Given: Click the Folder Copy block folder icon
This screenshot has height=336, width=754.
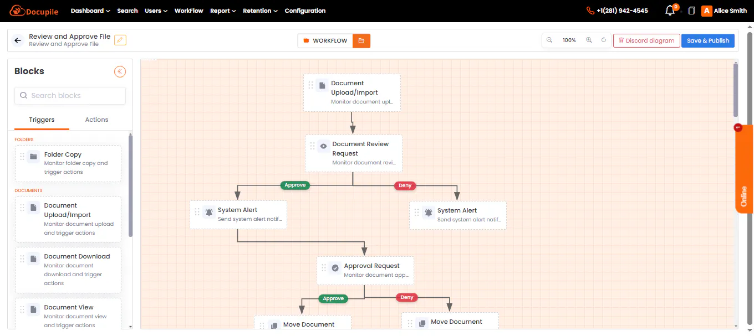Looking at the screenshot, I should point(33,157).
